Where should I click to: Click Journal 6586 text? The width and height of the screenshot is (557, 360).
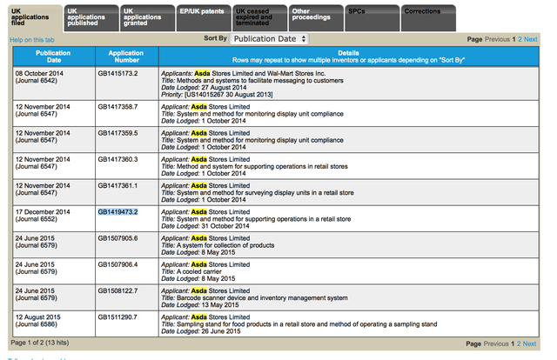(37, 324)
